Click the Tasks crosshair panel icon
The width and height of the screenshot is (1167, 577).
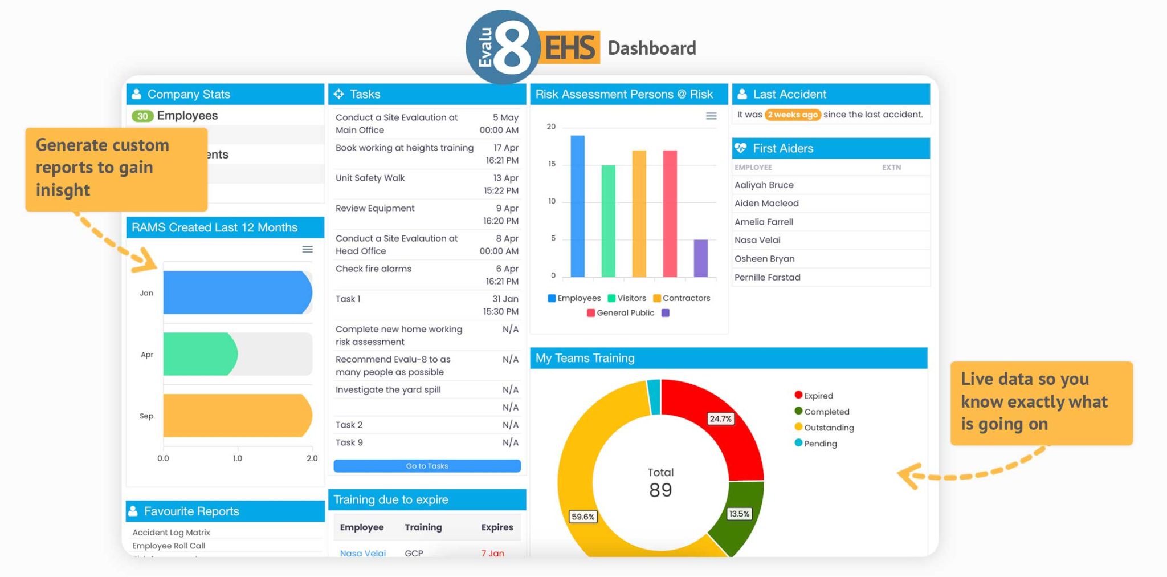pyautogui.click(x=340, y=94)
